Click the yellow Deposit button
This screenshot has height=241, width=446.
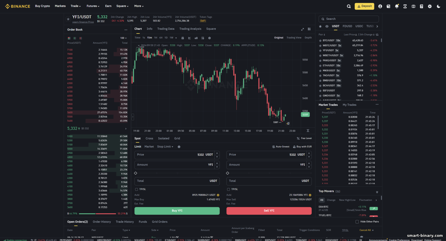pyautogui.click(x=364, y=6)
